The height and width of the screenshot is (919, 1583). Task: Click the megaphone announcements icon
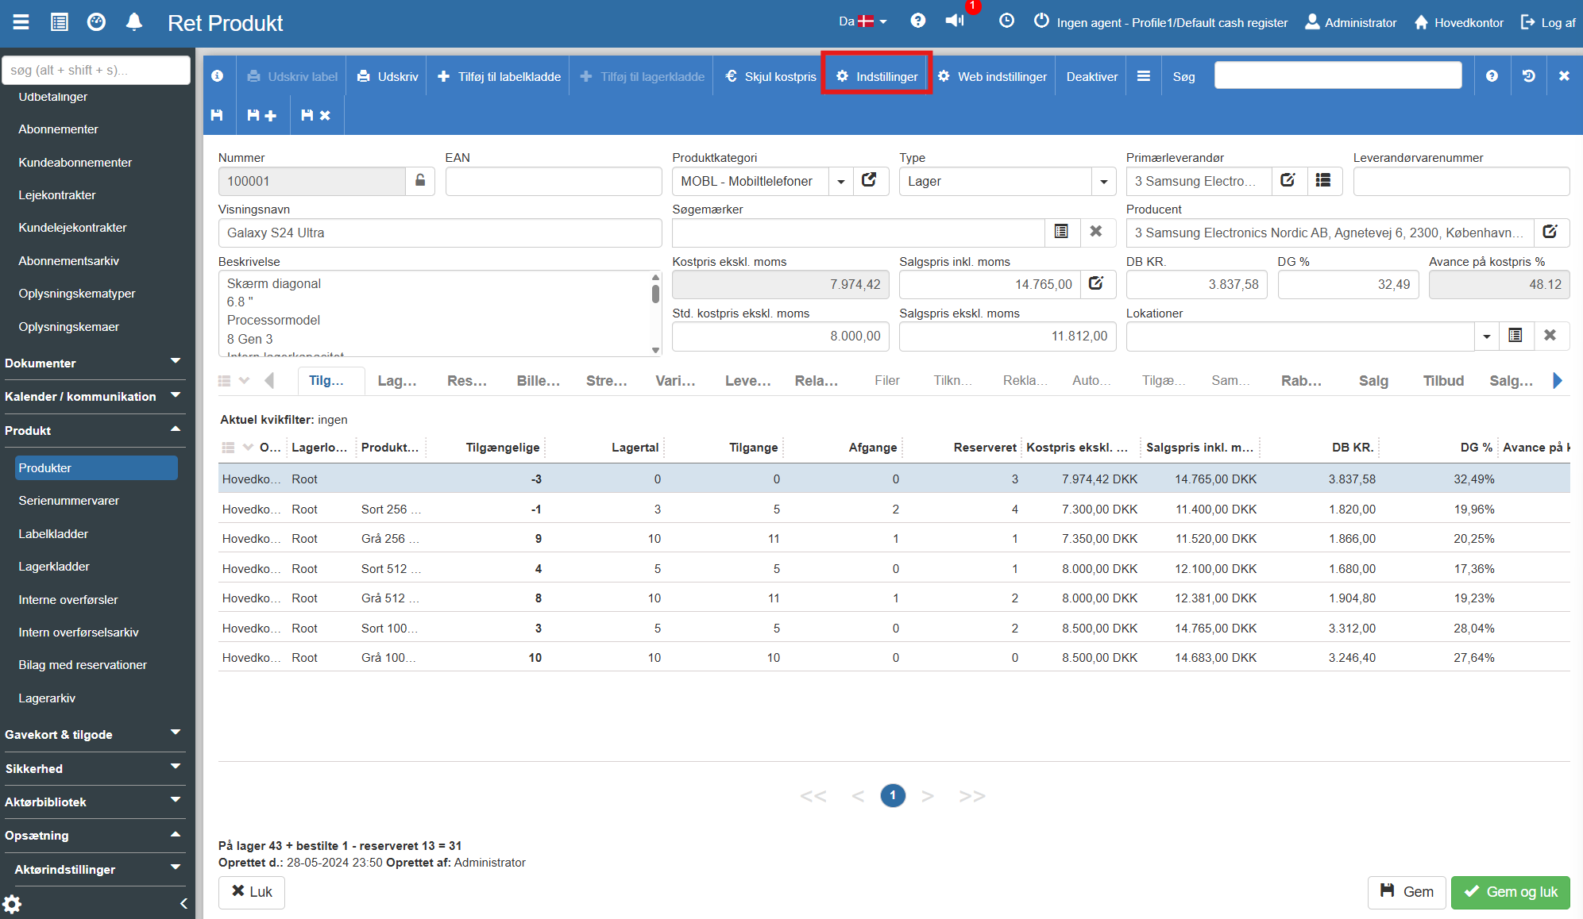[955, 21]
